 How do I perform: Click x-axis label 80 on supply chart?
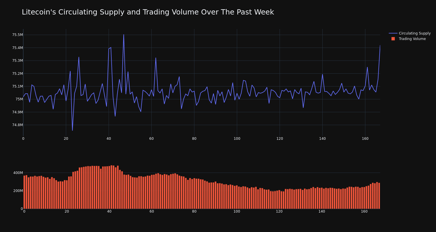[194, 139]
